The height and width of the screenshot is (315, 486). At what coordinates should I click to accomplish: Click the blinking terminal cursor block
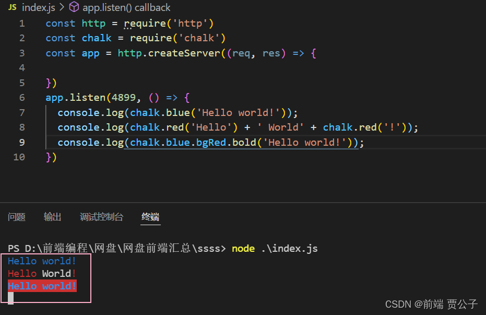(x=9, y=298)
